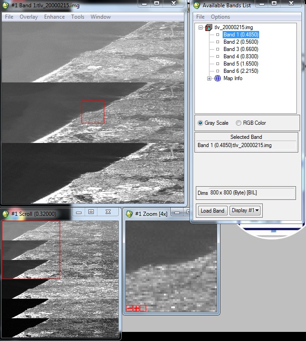Click the pixelated image in Zoom window
This screenshot has height=341, width=306.
pyautogui.click(x=171, y=266)
